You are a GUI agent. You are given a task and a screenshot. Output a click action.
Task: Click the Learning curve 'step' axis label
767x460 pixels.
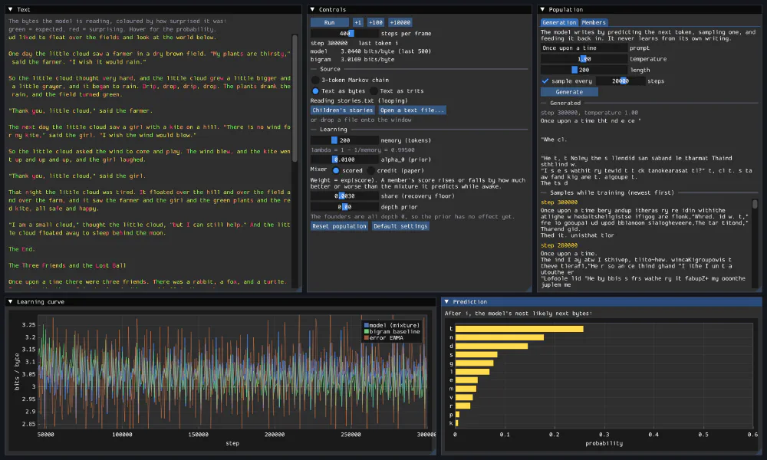pos(232,443)
